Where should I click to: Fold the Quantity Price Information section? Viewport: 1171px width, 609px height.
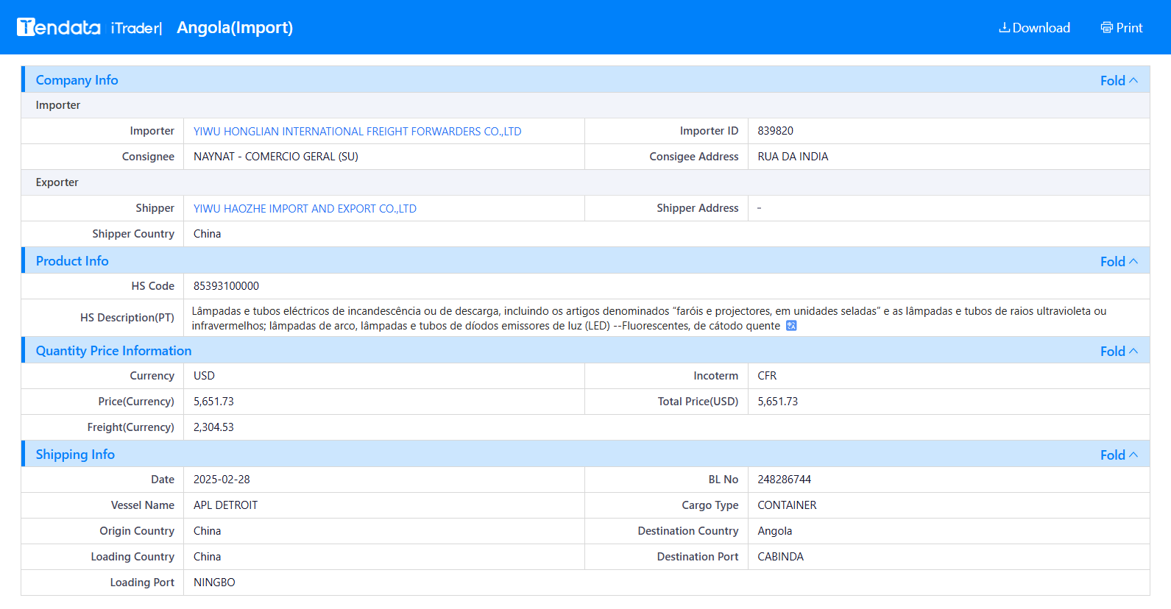[x=1119, y=352]
